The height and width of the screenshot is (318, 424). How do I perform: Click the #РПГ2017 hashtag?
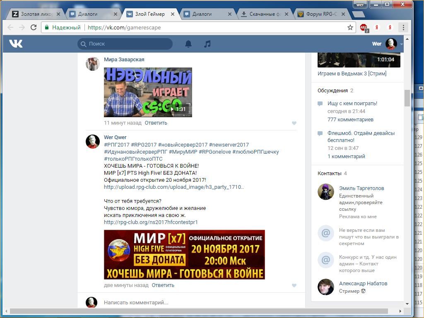click(116, 145)
